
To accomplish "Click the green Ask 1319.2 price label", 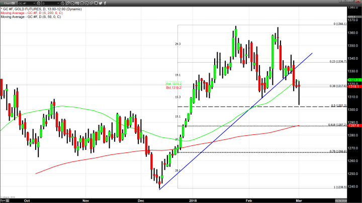I will pos(173,84).
